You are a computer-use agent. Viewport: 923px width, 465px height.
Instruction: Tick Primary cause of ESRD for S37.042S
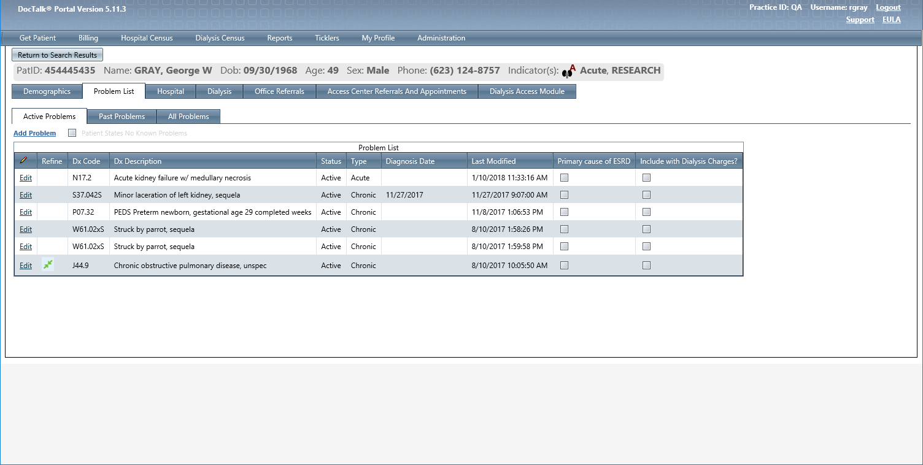pyautogui.click(x=565, y=194)
